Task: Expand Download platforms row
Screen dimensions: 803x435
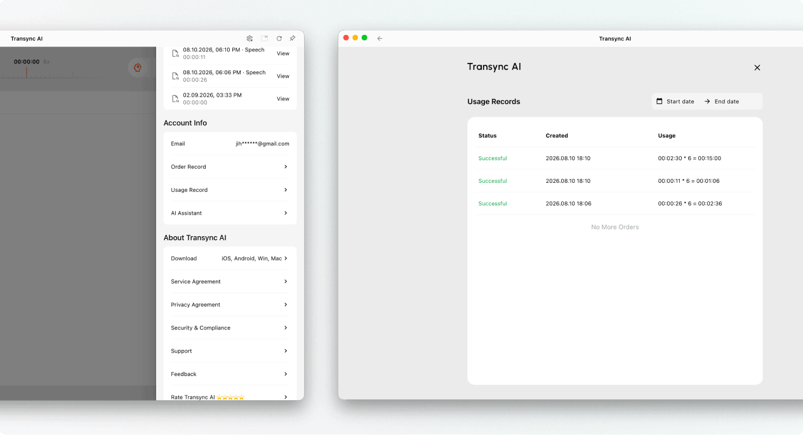Action: pos(230,258)
